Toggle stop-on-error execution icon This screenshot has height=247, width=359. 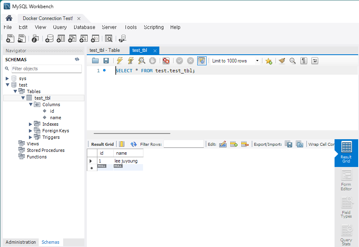[166, 61]
